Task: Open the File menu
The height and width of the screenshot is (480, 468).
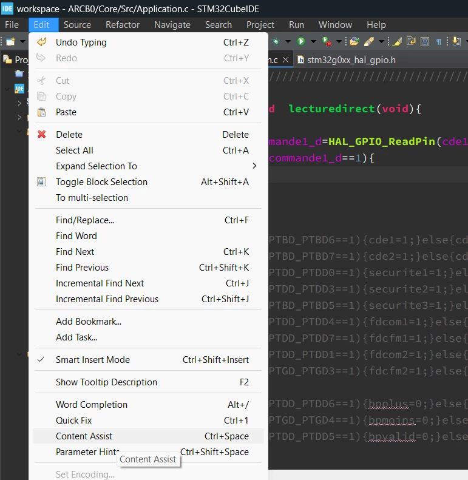Action: pos(12,24)
